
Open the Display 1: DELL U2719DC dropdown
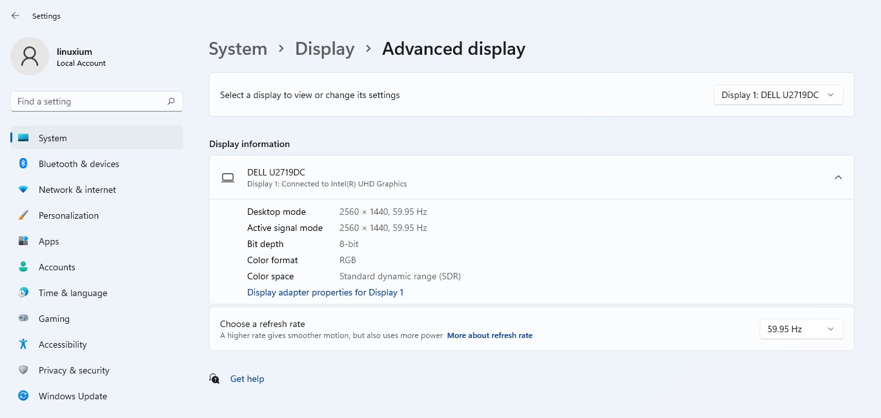(778, 95)
